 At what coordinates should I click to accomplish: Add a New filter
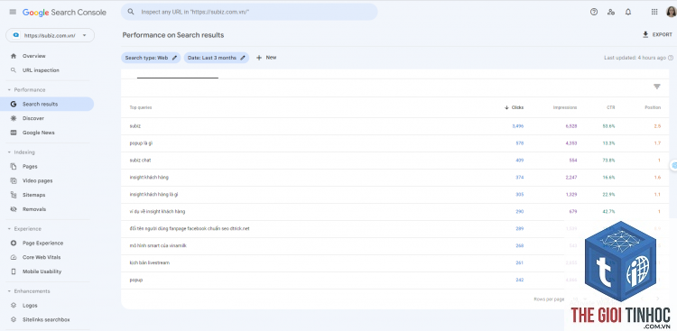click(x=266, y=58)
